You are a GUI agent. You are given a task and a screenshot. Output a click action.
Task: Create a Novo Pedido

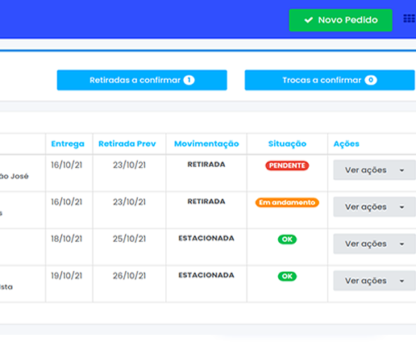[340, 20]
